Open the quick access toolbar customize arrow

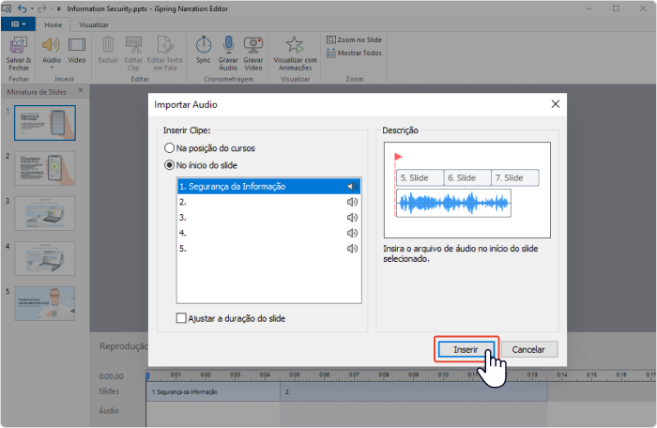pyautogui.click(x=58, y=8)
